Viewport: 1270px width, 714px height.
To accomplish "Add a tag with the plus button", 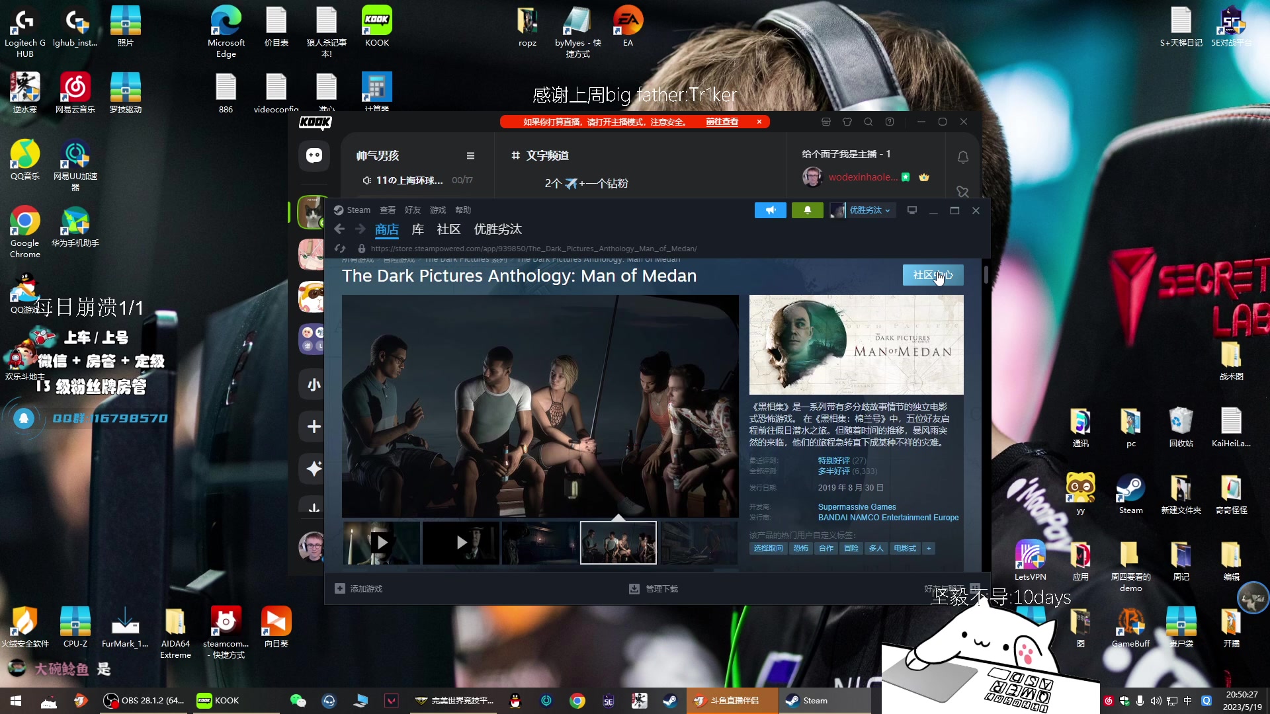I will click(x=929, y=548).
